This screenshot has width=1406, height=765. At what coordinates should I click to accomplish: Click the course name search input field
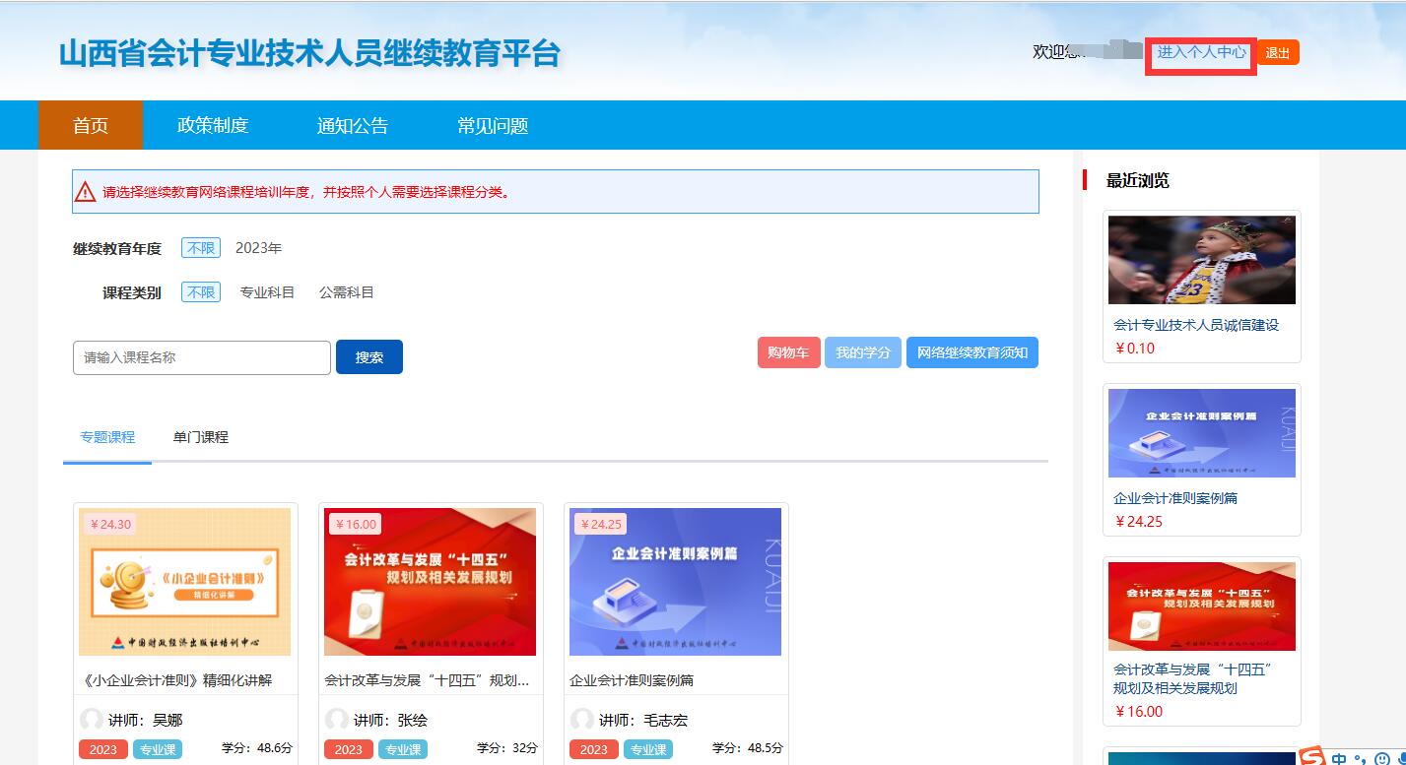point(202,357)
